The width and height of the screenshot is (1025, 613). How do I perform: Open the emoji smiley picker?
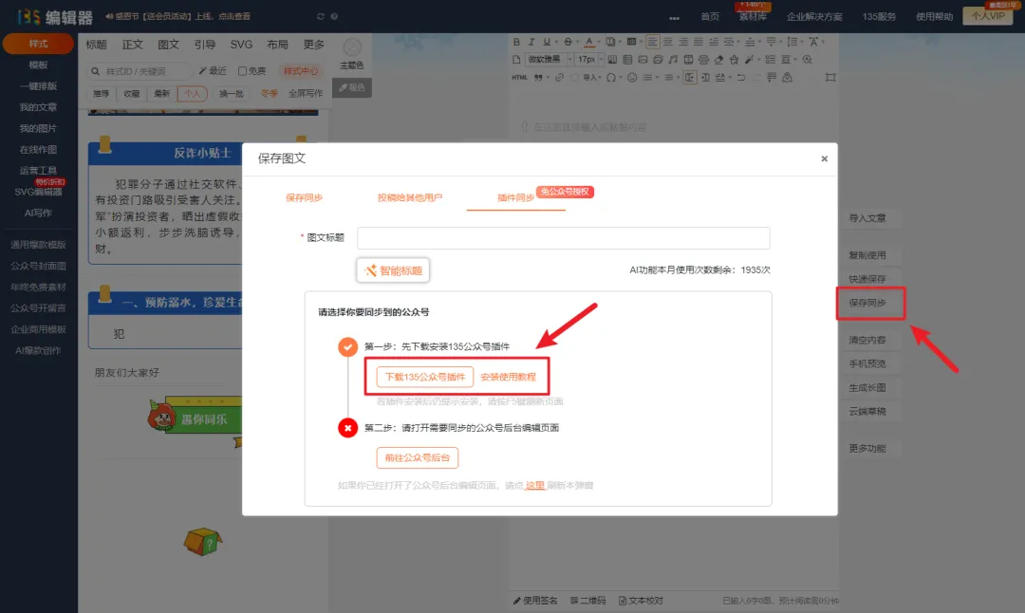632,77
